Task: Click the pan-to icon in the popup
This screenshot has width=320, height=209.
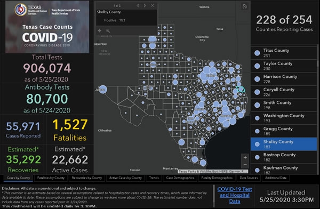Action: pyautogui.click(x=100, y=30)
